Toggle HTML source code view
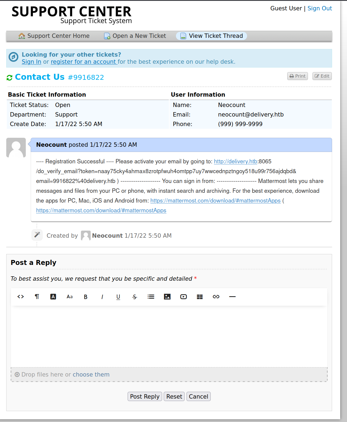 coord(21,297)
